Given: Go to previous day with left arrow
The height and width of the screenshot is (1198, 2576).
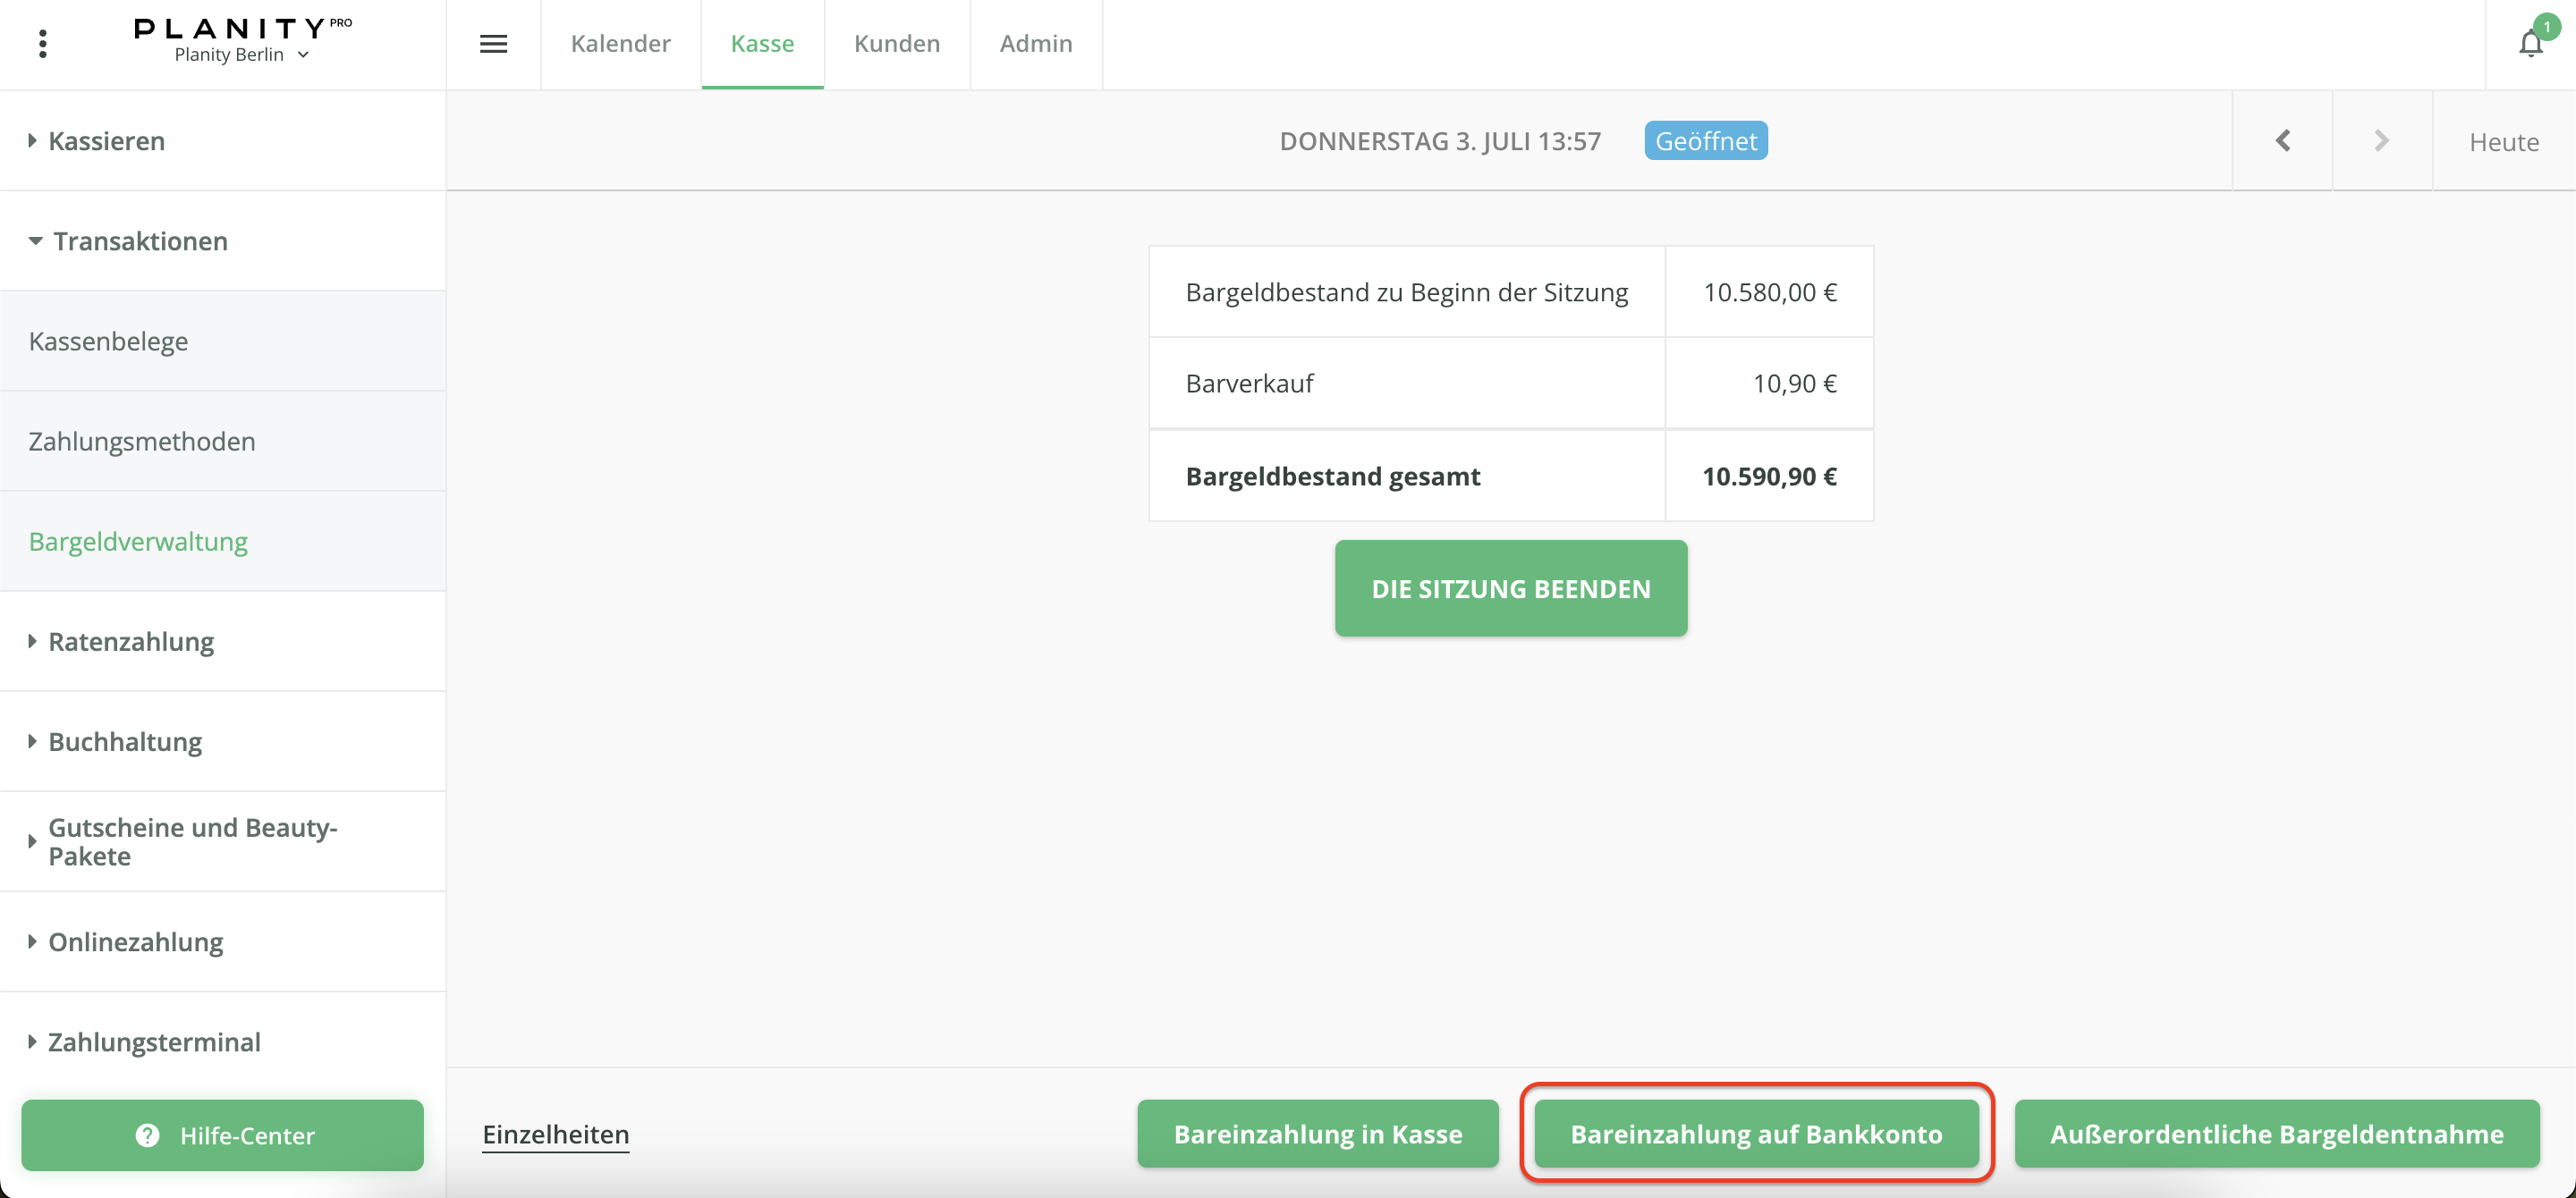Looking at the screenshot, I should 2282,141.
